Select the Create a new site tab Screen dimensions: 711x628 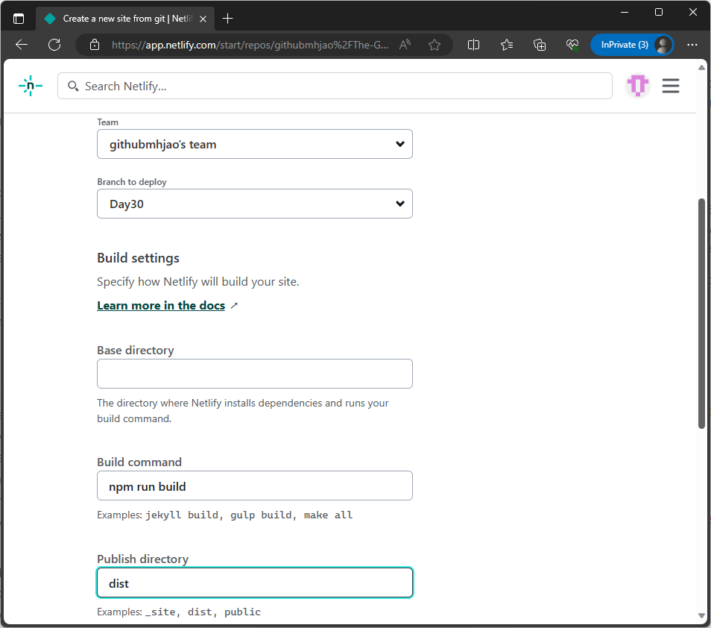point(125,19)
